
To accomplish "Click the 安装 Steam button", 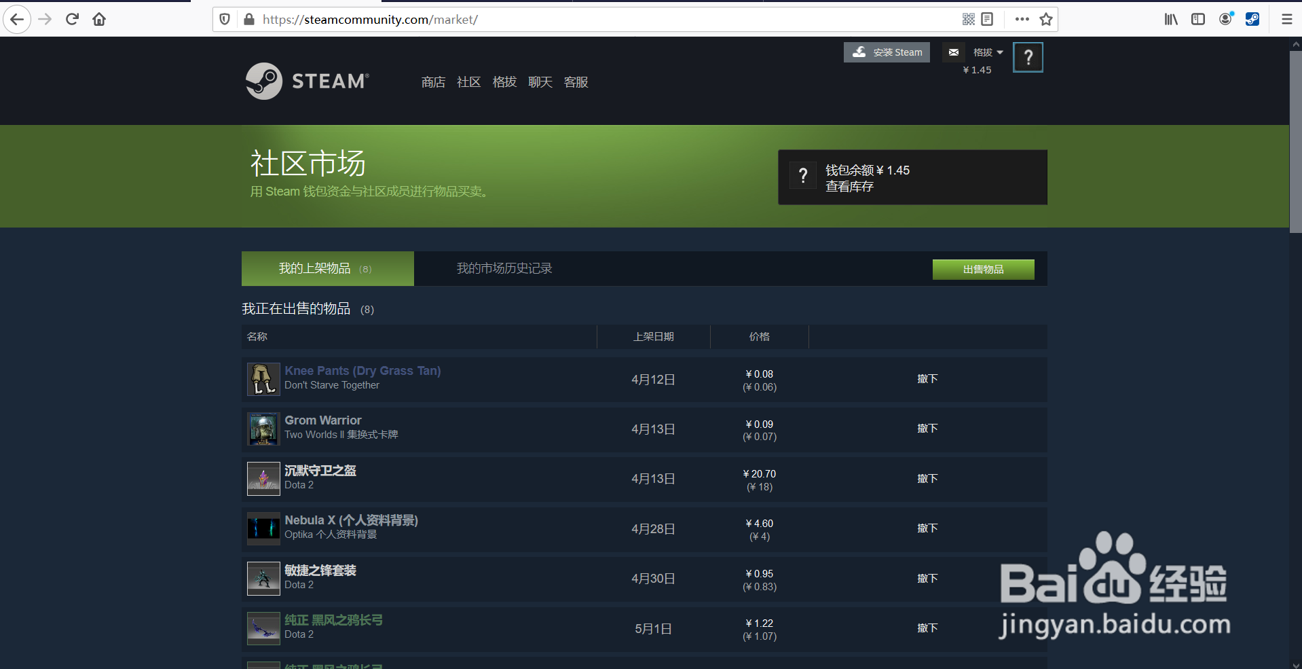I will pyautogui.click(x=887, y=52).
